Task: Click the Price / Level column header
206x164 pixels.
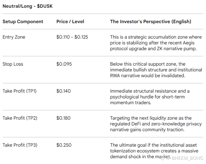Action: point(70,22)
